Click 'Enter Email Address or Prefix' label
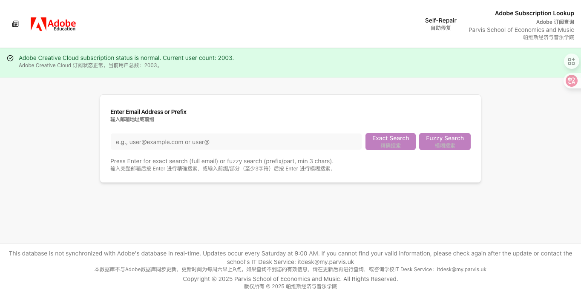This screenshot has height=295, width=581. [x=148, y=112]
